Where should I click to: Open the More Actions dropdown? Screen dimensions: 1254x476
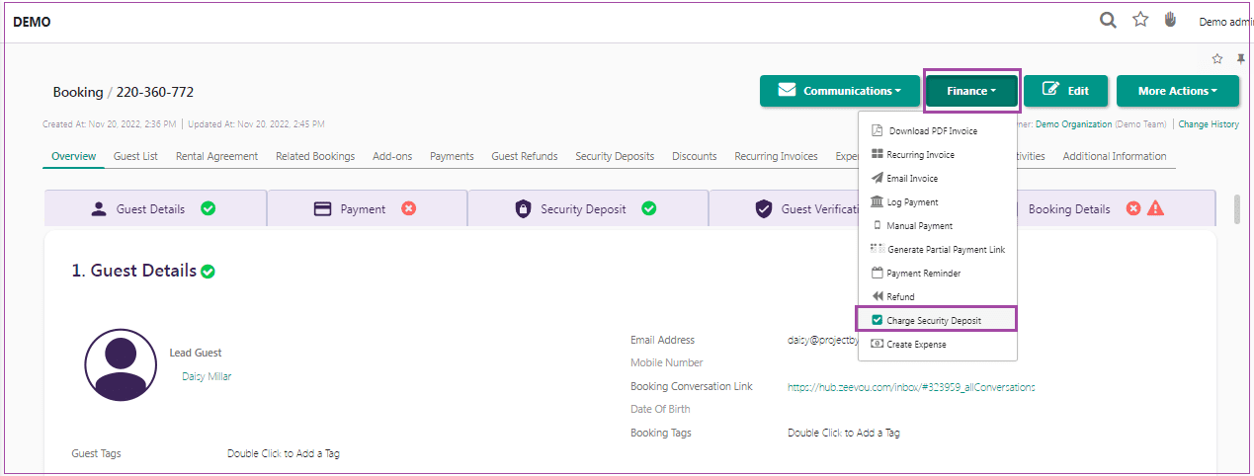pos(1177,91)
